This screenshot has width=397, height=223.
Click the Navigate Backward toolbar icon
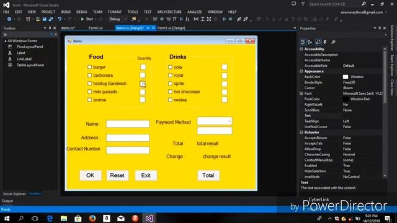click(9, 19)
